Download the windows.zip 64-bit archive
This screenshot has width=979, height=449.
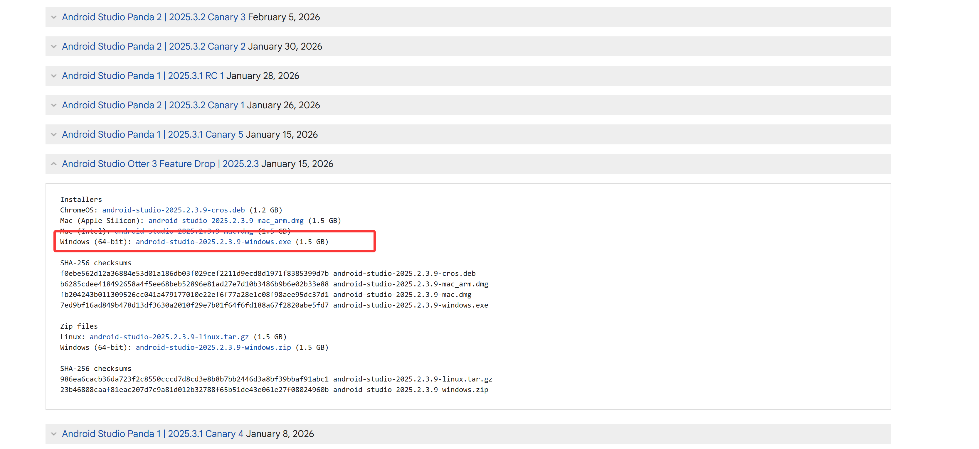click(213, 347)
